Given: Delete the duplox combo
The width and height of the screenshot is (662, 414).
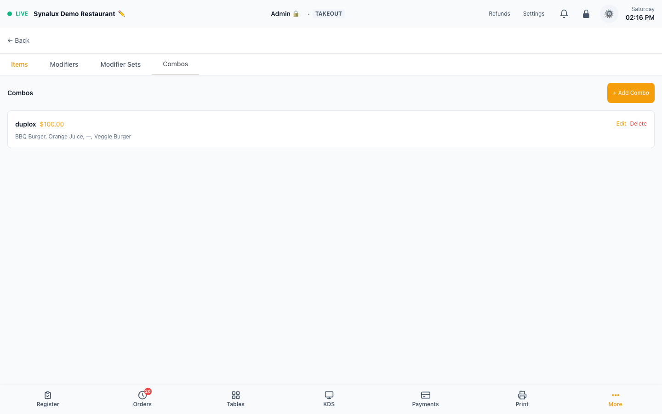Looking at the screenshot, I should [x=639, y=124].
